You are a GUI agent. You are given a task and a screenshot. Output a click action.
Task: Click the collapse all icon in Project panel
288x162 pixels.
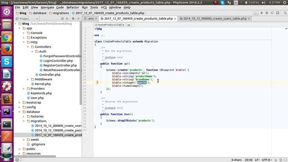(x=67, y=18)
